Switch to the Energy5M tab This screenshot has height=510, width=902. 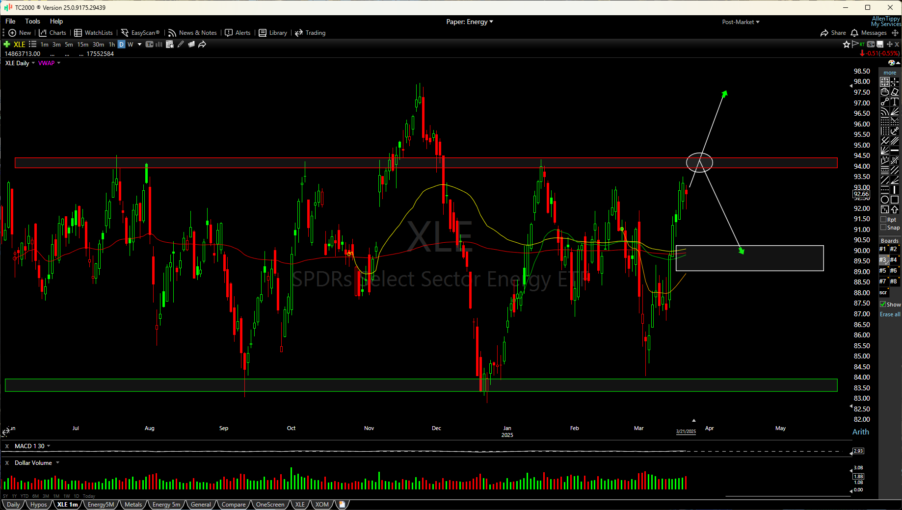coord(101,504)
